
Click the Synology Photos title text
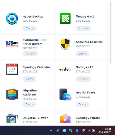click(88, 118)
